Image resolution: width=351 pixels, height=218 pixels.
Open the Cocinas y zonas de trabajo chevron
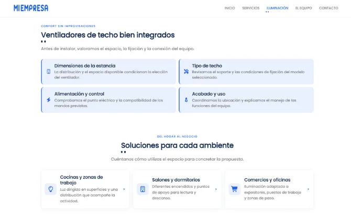pyautogui.click(x=124, y=189)
